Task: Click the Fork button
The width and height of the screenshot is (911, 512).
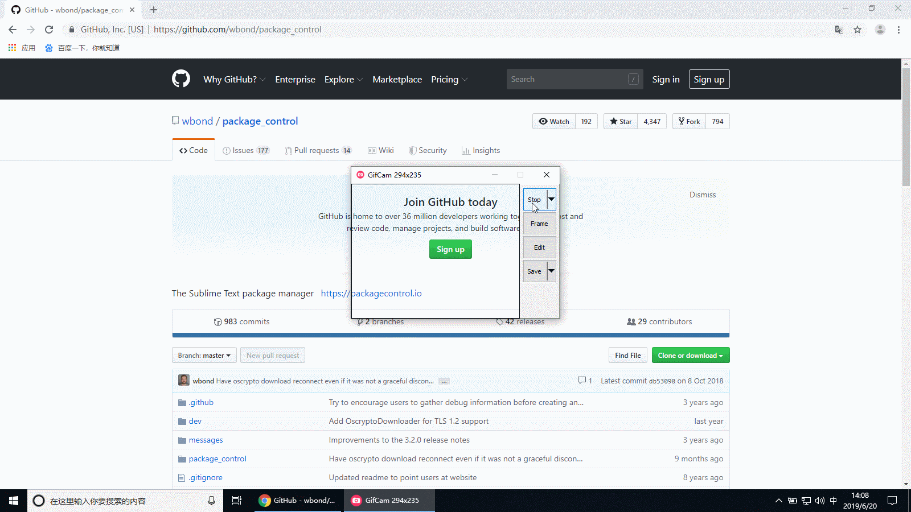Action: (x=690, y=121)
